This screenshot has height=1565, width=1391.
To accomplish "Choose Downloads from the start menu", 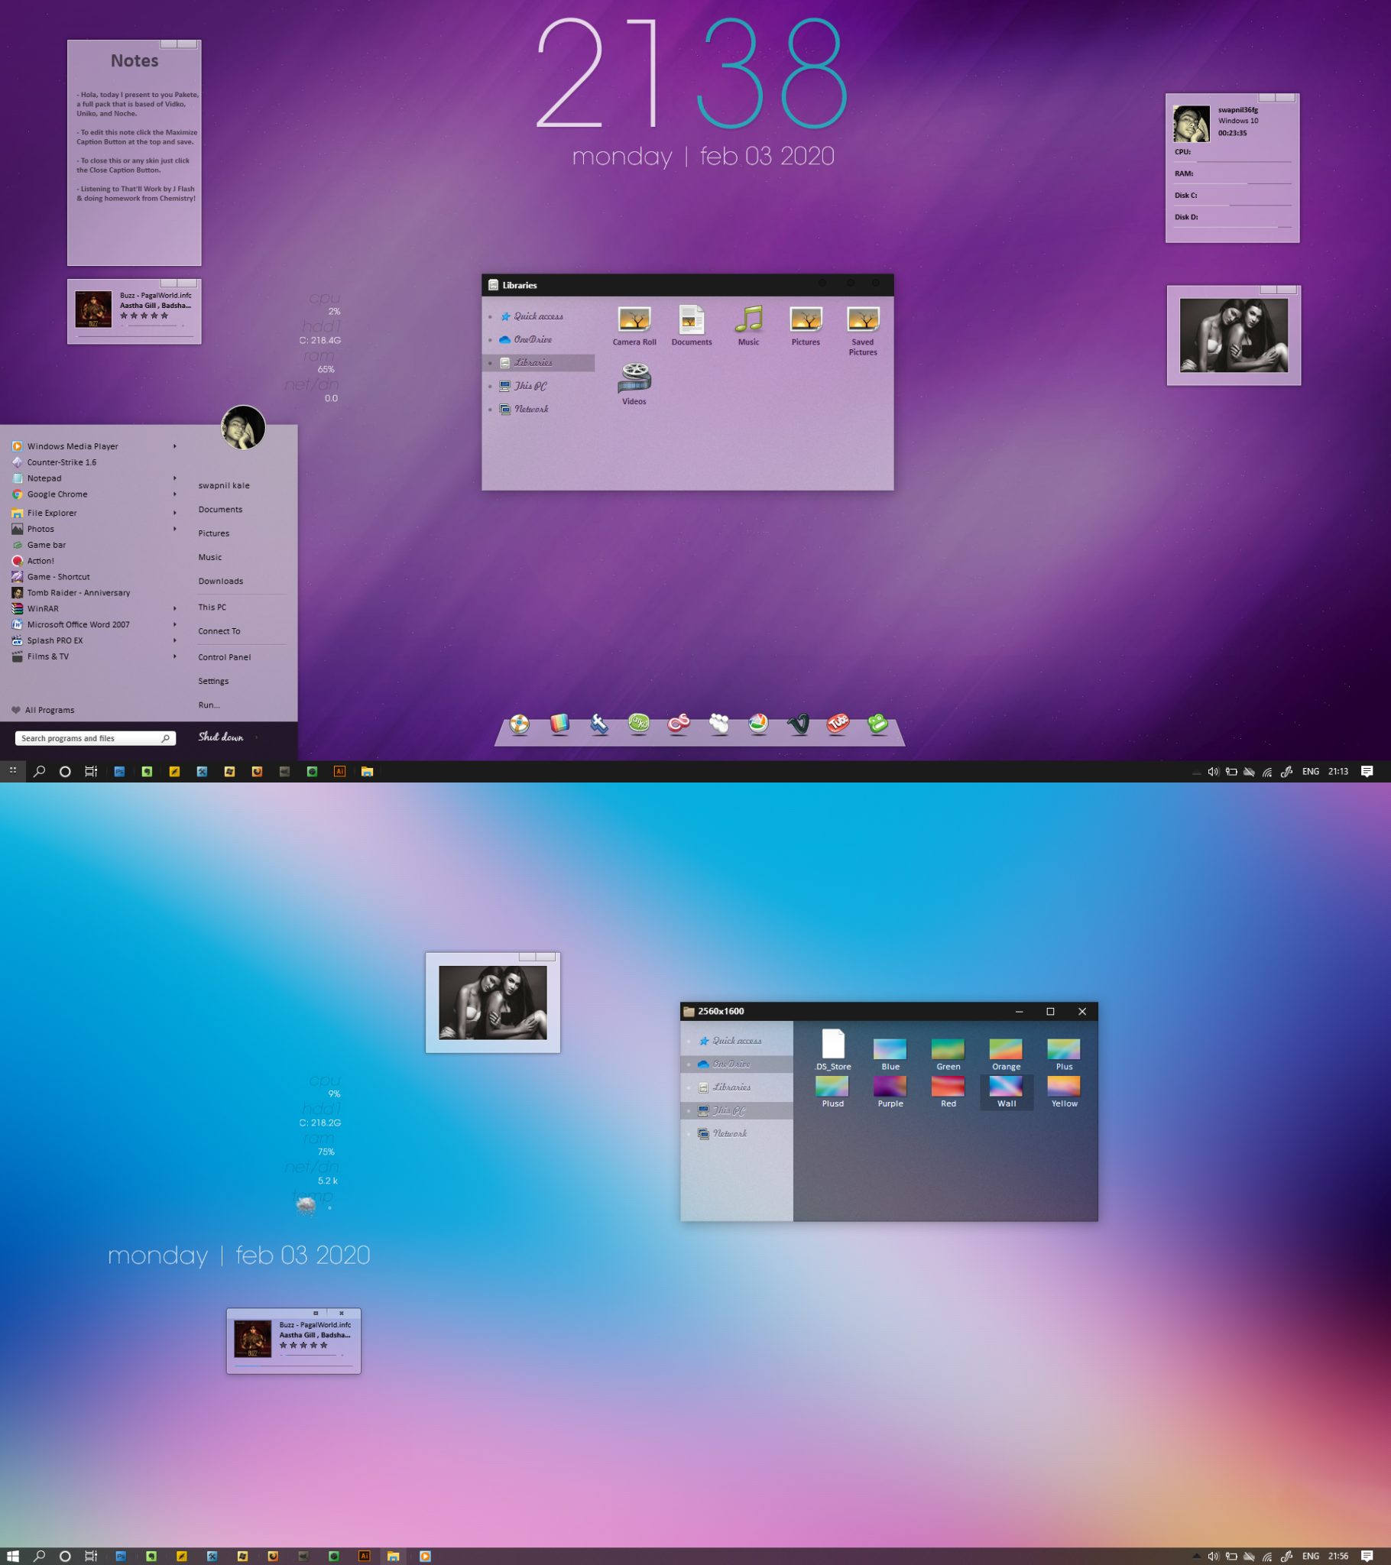I will [x=221, y=581].
